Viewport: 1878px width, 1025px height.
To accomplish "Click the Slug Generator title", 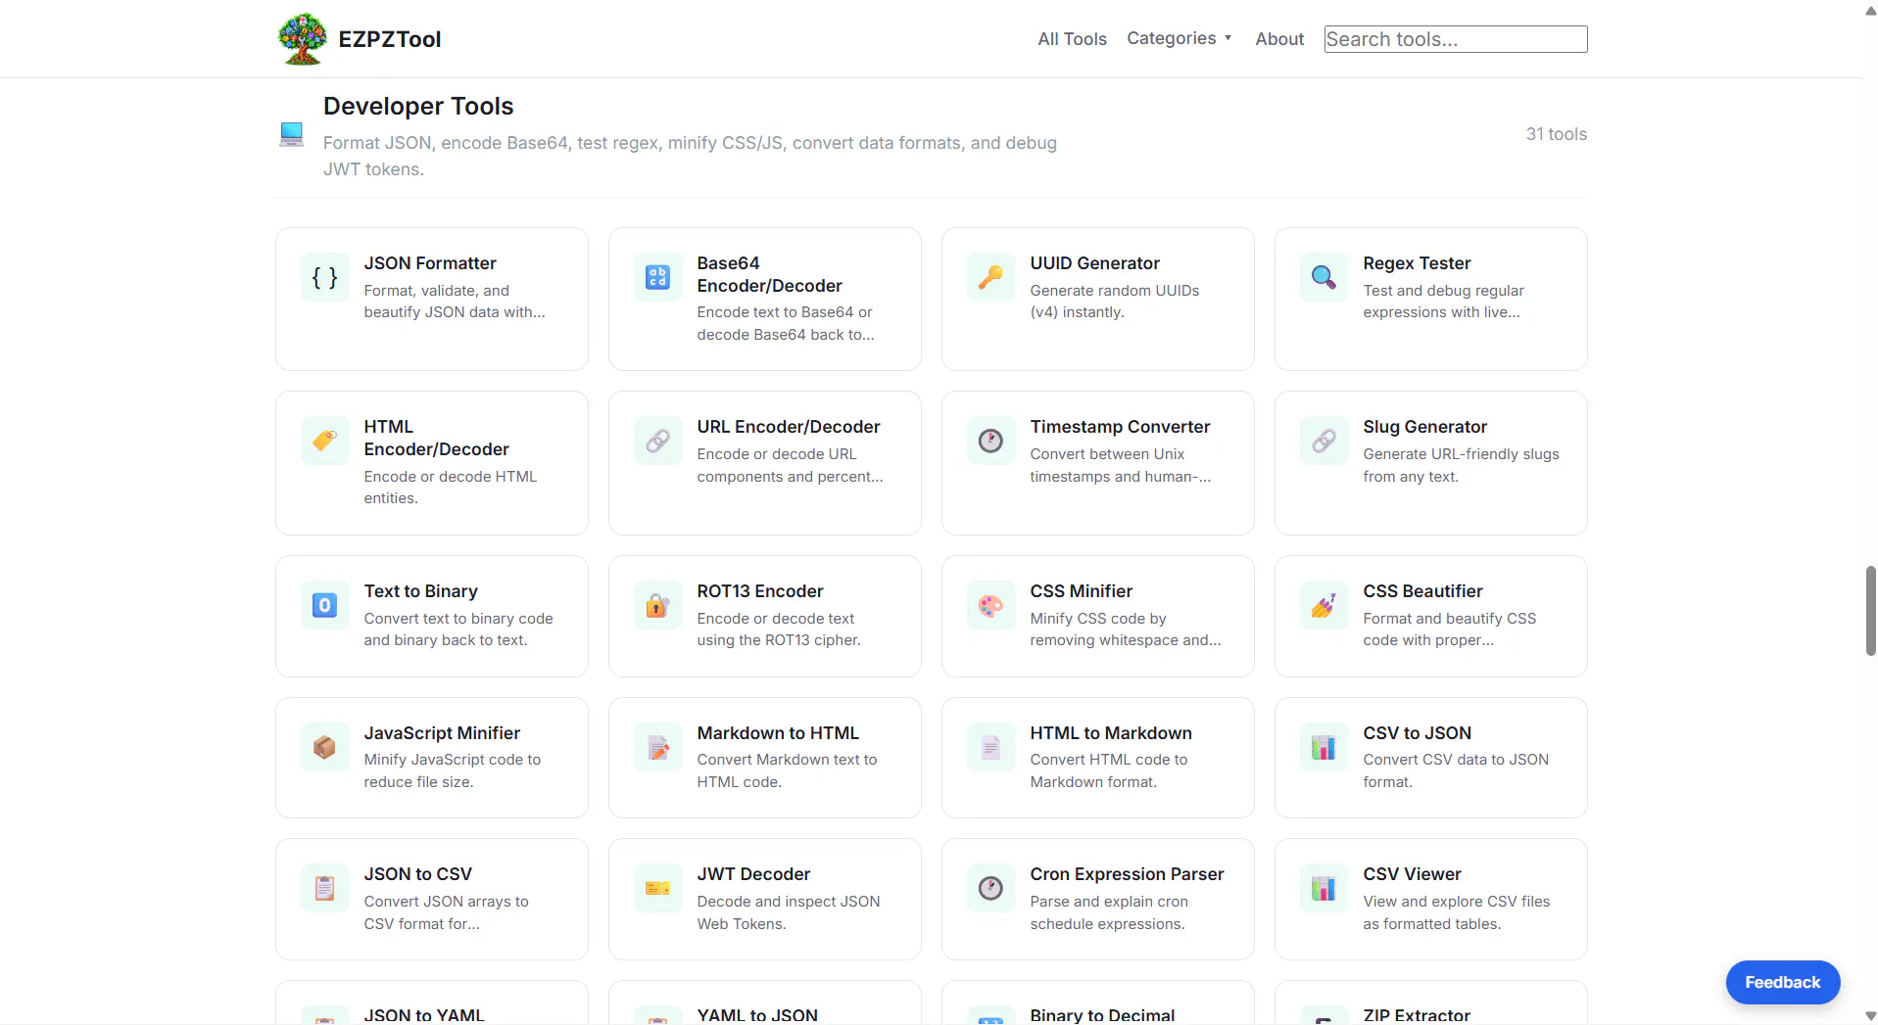I will (1424, 427).
